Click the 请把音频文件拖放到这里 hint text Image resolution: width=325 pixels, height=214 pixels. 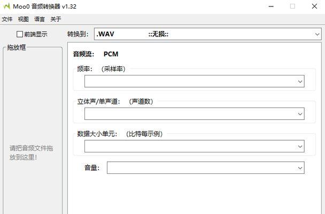point(31,152)
